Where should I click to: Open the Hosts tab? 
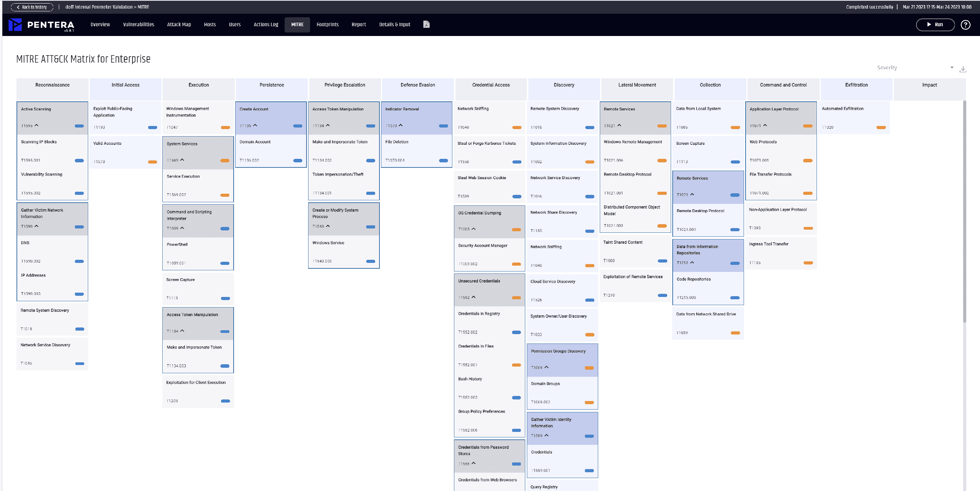pyautogui.click(x=210, y=25)
